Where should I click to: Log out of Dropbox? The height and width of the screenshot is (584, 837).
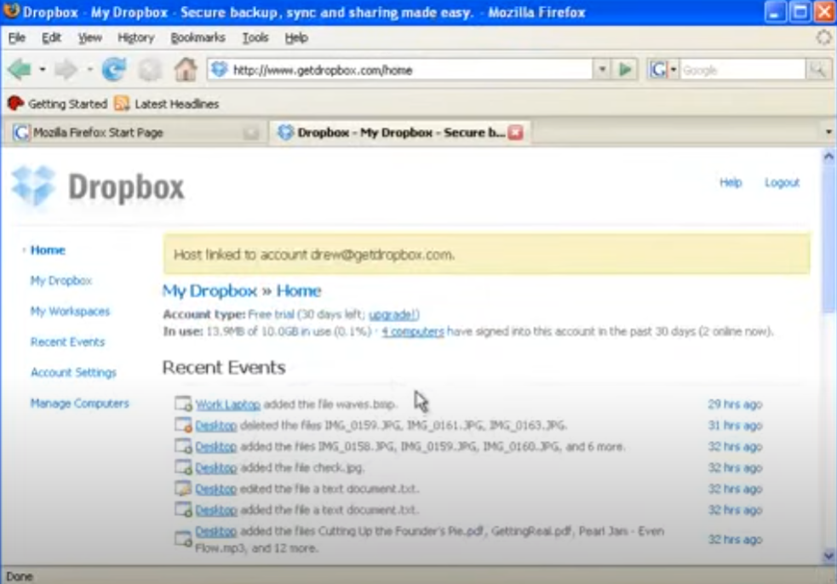point(782,182)
